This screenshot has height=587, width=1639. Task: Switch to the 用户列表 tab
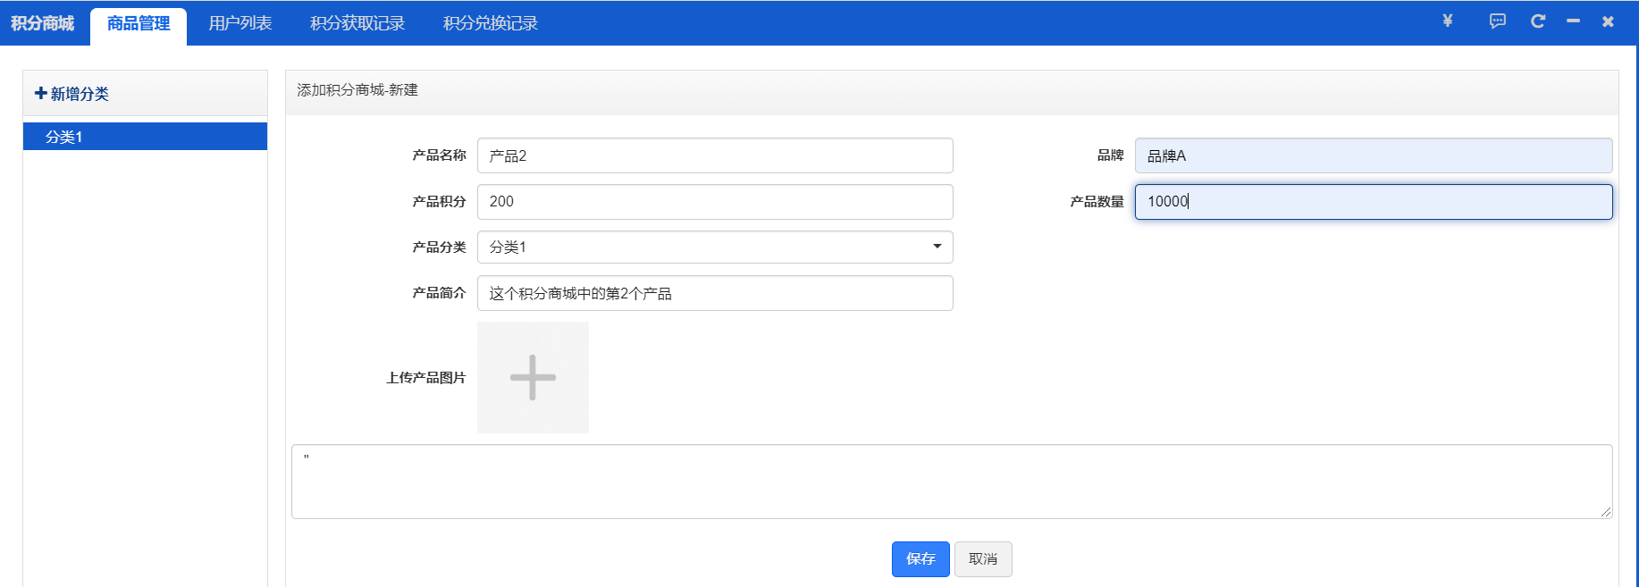coord(240,23)
